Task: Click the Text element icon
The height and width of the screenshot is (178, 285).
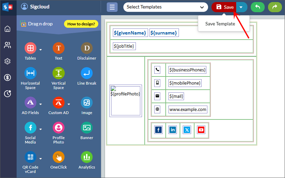Action: [58, 48]
